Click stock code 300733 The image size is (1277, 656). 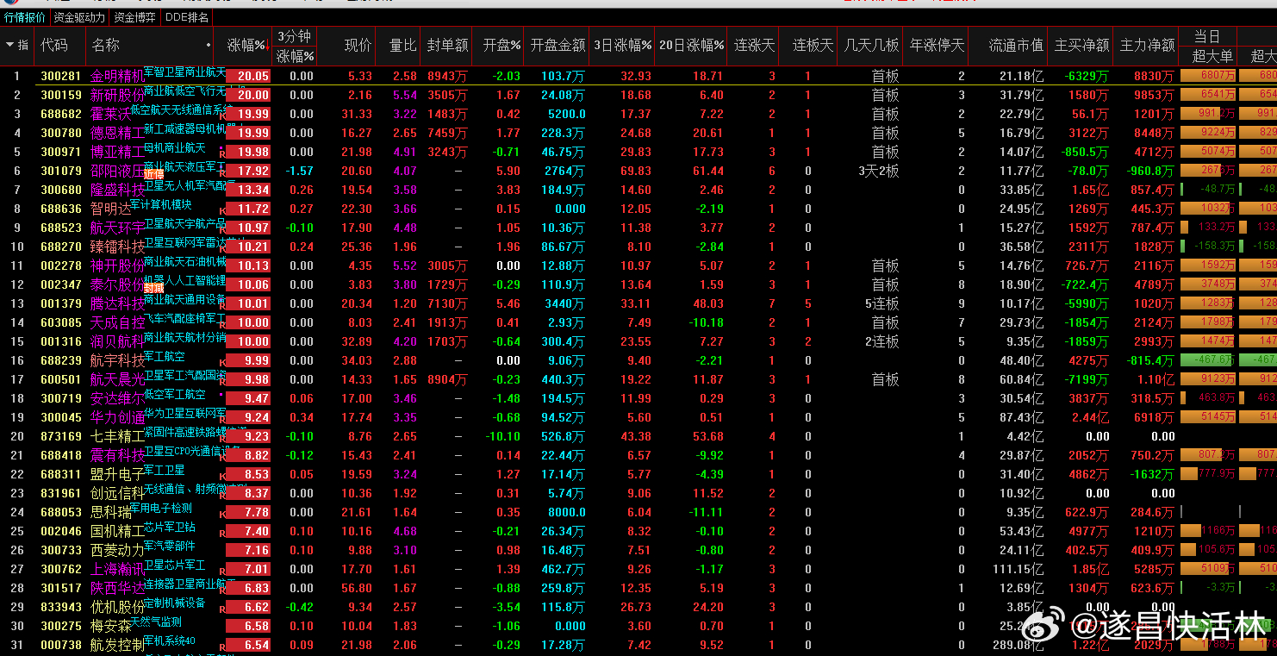61,550
